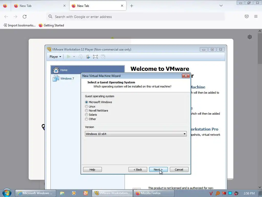This screenshot has height=197, width=262.
Task: Expand the power options arrow beside play icon
Action: (x=74, y=57)
